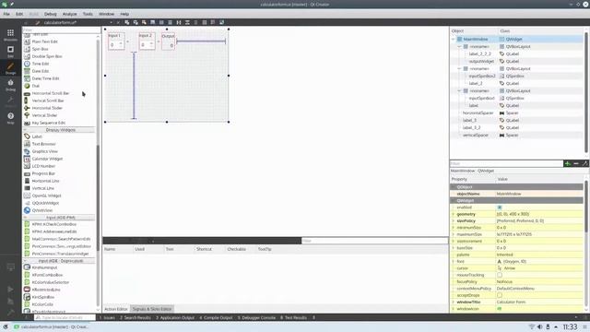Open the Tools menu
Viewport: 590px width, 332px height.
(x=88, y=14)
